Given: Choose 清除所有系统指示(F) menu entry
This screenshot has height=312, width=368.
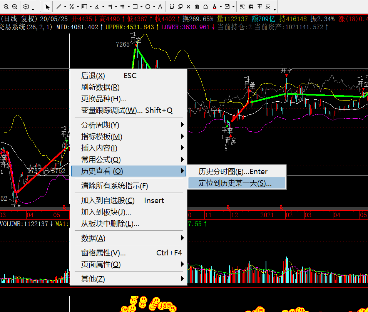Looking at the screenshot, I should click(x=129, y=186).
